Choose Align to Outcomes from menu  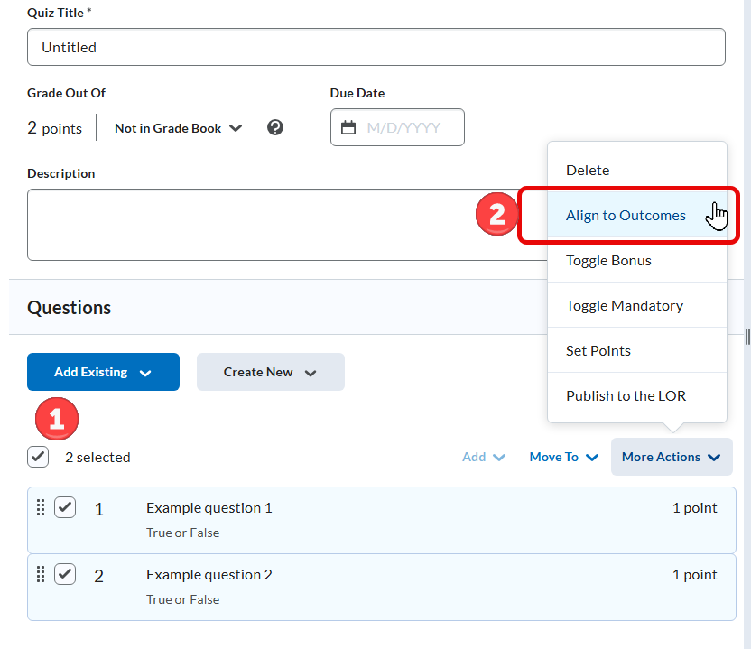[x=626, y=216]
